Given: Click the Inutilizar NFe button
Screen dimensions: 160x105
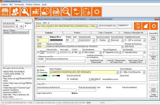Looking at the screenshot, I should (153, 58).
